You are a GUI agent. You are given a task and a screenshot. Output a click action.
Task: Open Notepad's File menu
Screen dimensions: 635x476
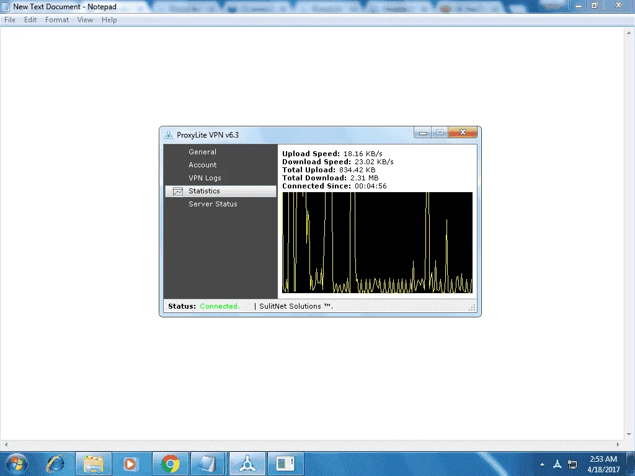click(10, 20)
